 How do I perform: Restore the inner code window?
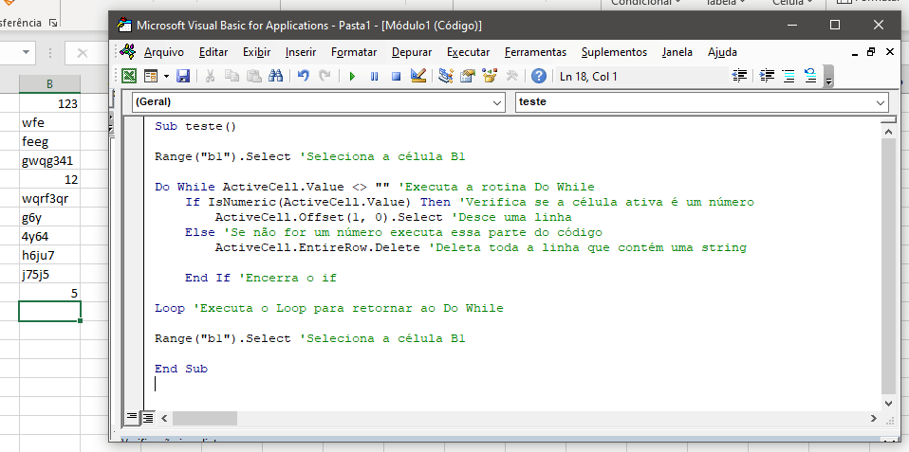(871, 52)
